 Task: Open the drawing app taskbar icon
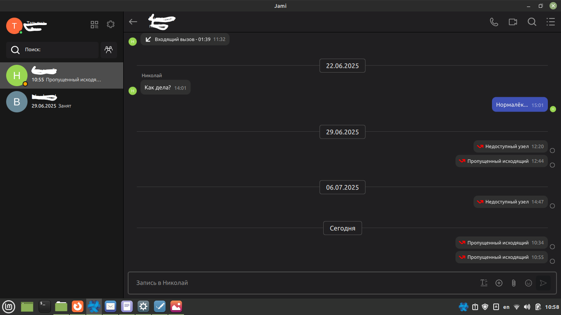tap(160, 306)
